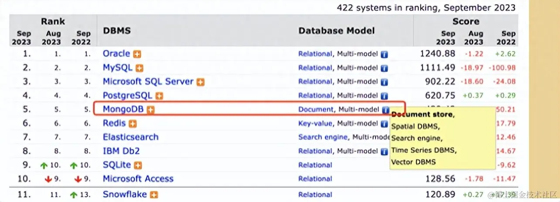The image size is (560, 202).
Task: Open the IBM Db2 link
Action: pyautogui.click(x=121, y=151)
